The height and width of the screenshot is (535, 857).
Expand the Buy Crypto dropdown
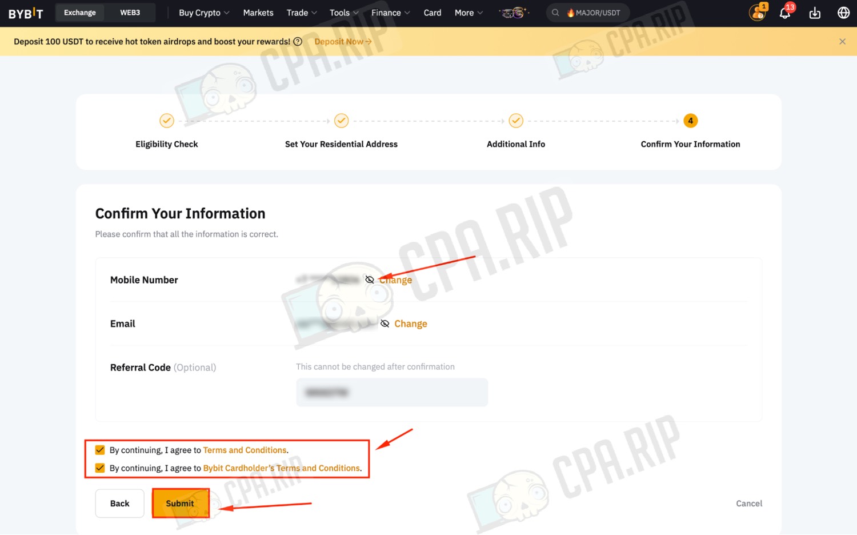(204, 13)
